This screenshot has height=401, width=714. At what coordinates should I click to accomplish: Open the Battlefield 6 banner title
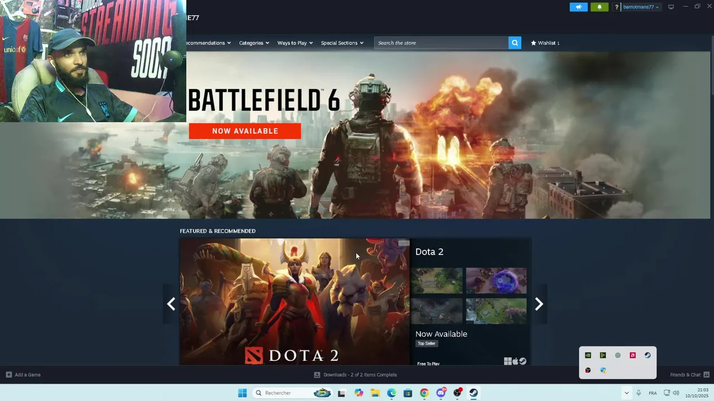[x=264, y=101]
